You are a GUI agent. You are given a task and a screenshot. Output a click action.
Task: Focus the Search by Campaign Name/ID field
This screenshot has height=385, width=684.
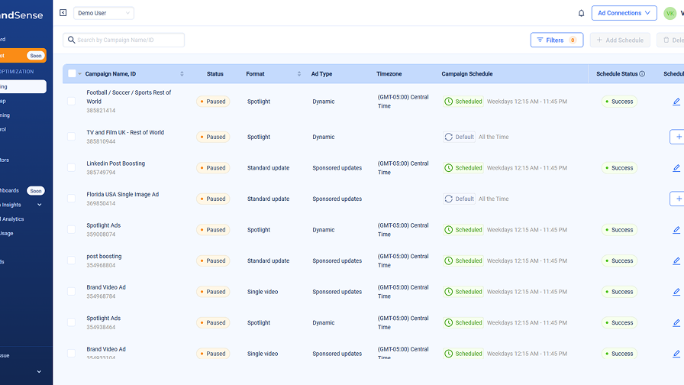[x=124, y=40]
